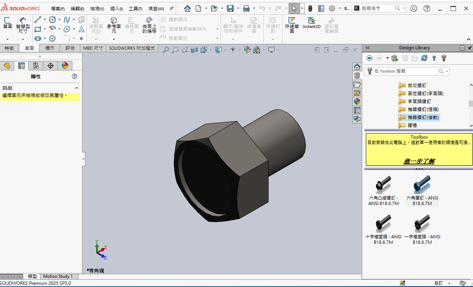Screen dimensions: 473x287
Task: Pin the Design Library panel
Action: [x=470, y=48]
